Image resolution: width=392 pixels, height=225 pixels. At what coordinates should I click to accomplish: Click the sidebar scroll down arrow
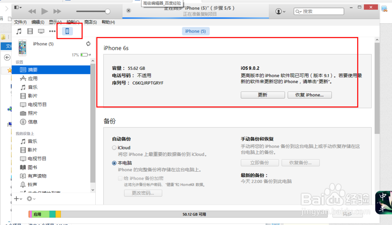point(93,190)
